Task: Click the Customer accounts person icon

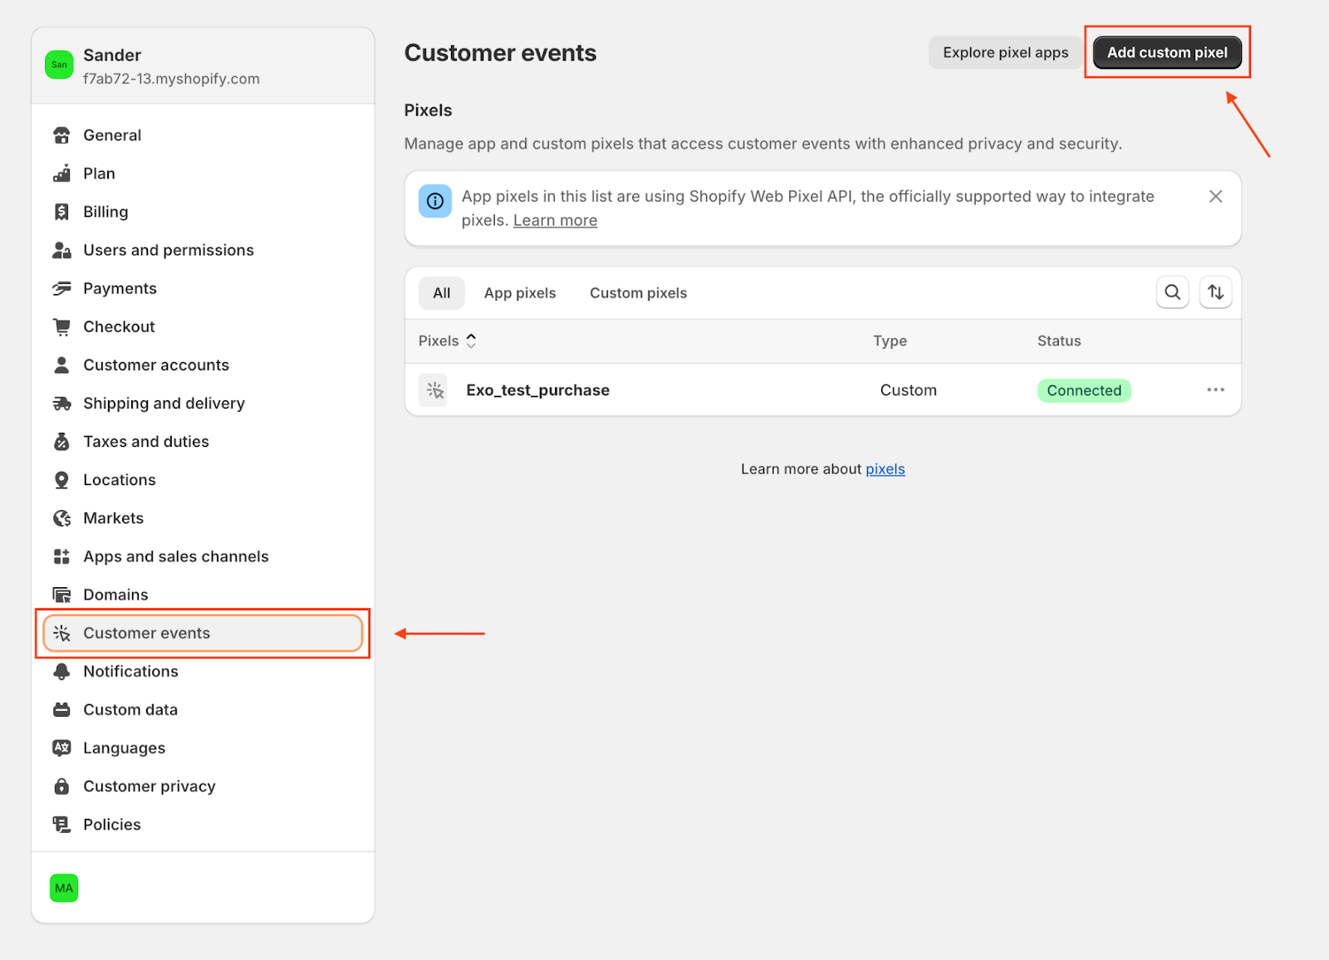Action: pyautogui.click(x=61, y=365)
